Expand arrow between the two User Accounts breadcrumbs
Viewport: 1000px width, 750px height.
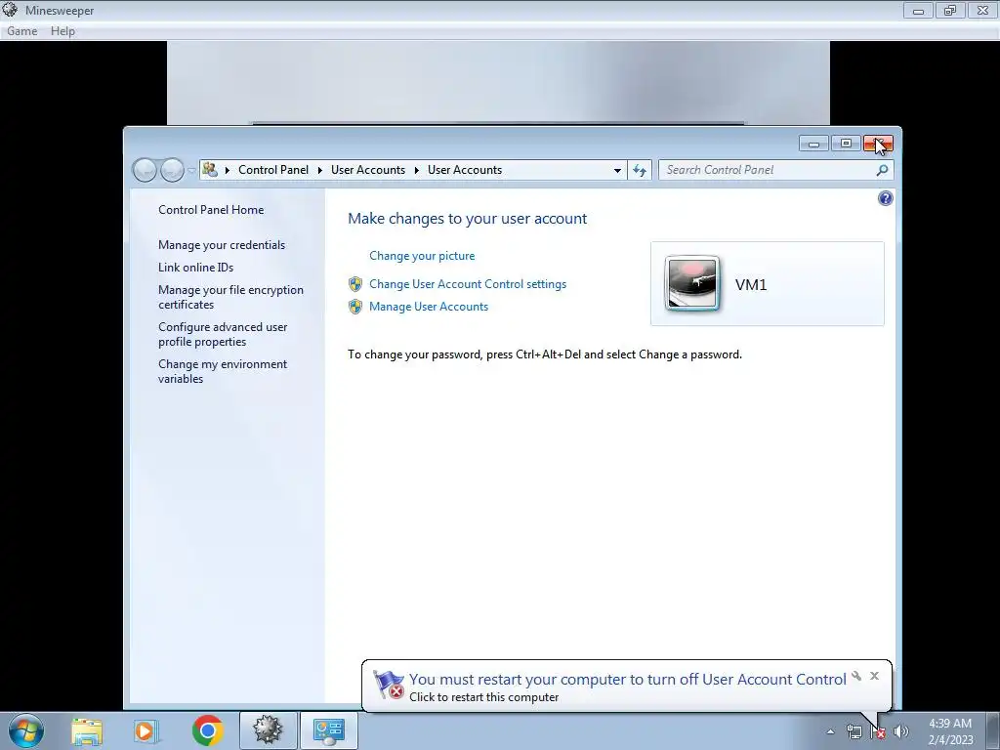click(416, 170)
